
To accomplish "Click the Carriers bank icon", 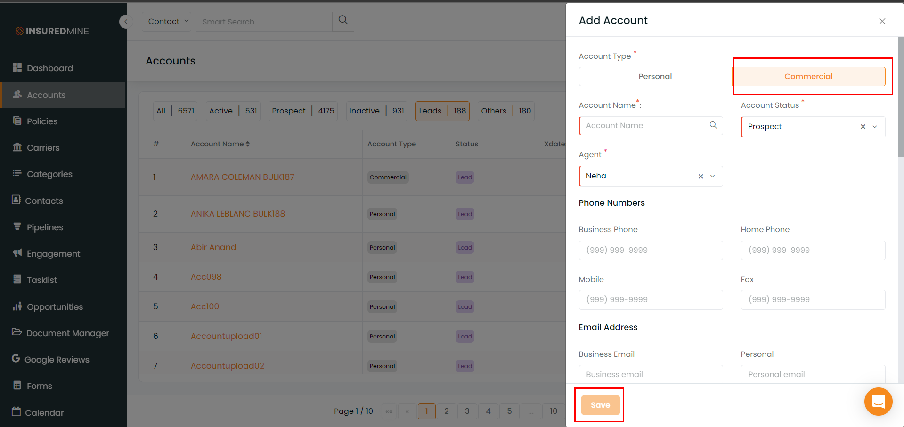I will pos(17,147).
